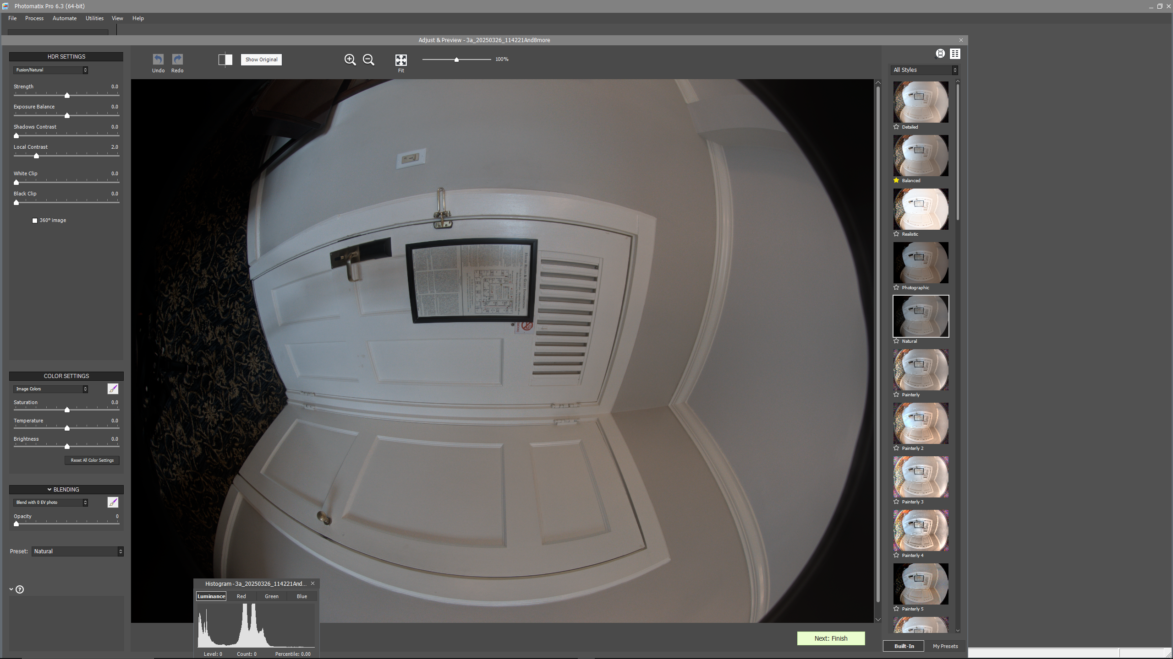The image size is (1173, 659).
Task: Click the Next: Finish button
Action: [831, 638]
